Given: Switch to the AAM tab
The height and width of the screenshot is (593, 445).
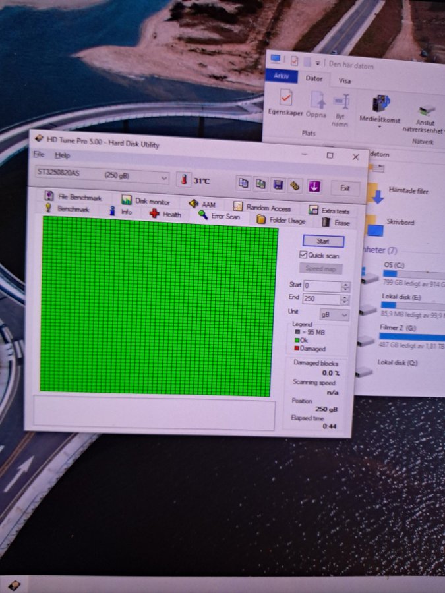Looking at the screenshot, I should pyautogui.click(x=202, y=204).
